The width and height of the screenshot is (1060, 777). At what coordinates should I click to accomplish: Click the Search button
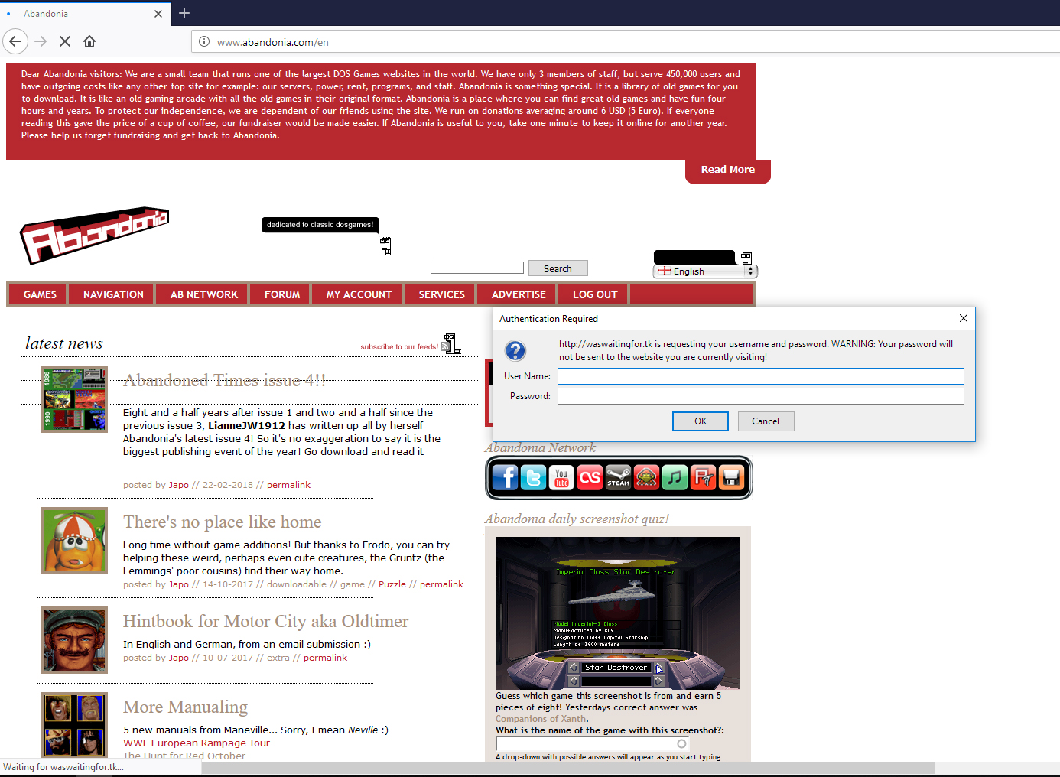(558, 268)
